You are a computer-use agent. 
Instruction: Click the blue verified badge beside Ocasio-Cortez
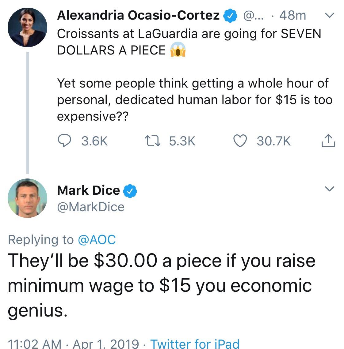(230, 15)
